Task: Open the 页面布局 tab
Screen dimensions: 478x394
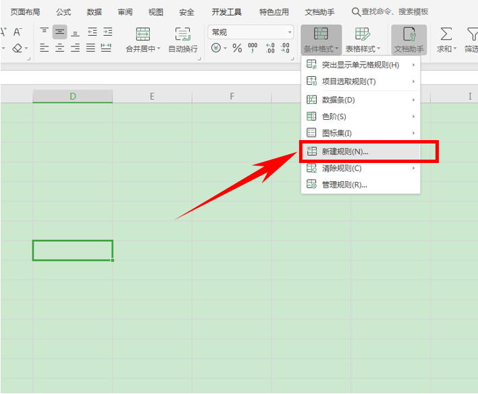Action: (x=25, y=12)
